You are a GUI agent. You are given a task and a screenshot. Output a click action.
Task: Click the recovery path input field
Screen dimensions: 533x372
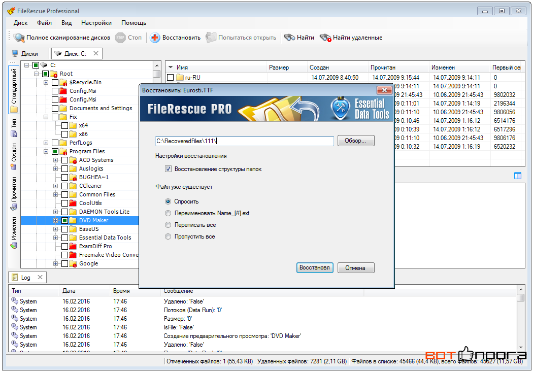[244, 141]
